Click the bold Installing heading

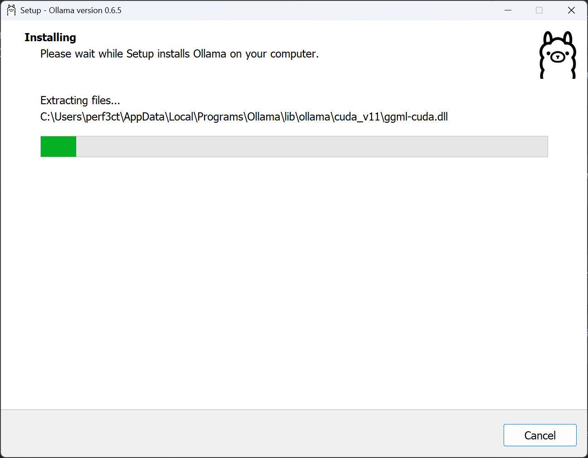pos(50,38)
